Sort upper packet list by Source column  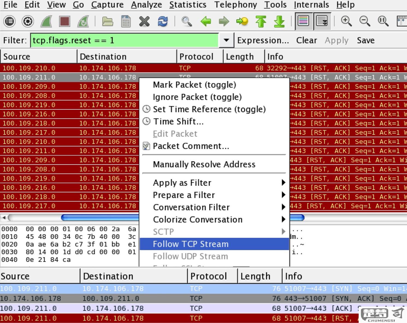[x=39, y=56]
